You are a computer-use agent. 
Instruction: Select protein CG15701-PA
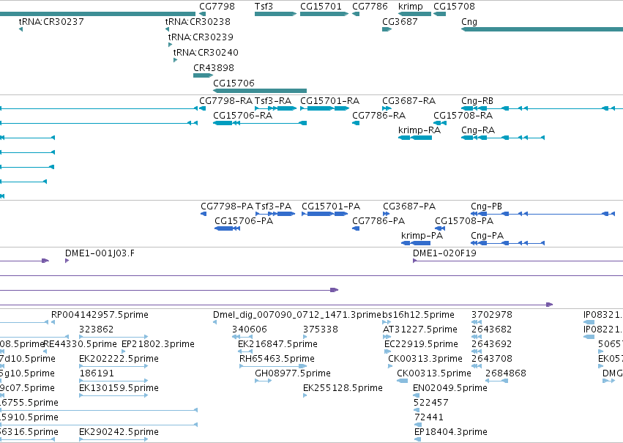(331, 206)
